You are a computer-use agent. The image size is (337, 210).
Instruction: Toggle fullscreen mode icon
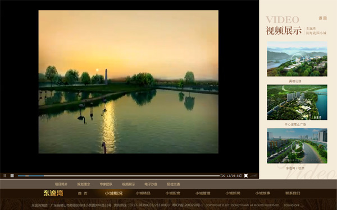pyautogui.click(x=246, y=176)
